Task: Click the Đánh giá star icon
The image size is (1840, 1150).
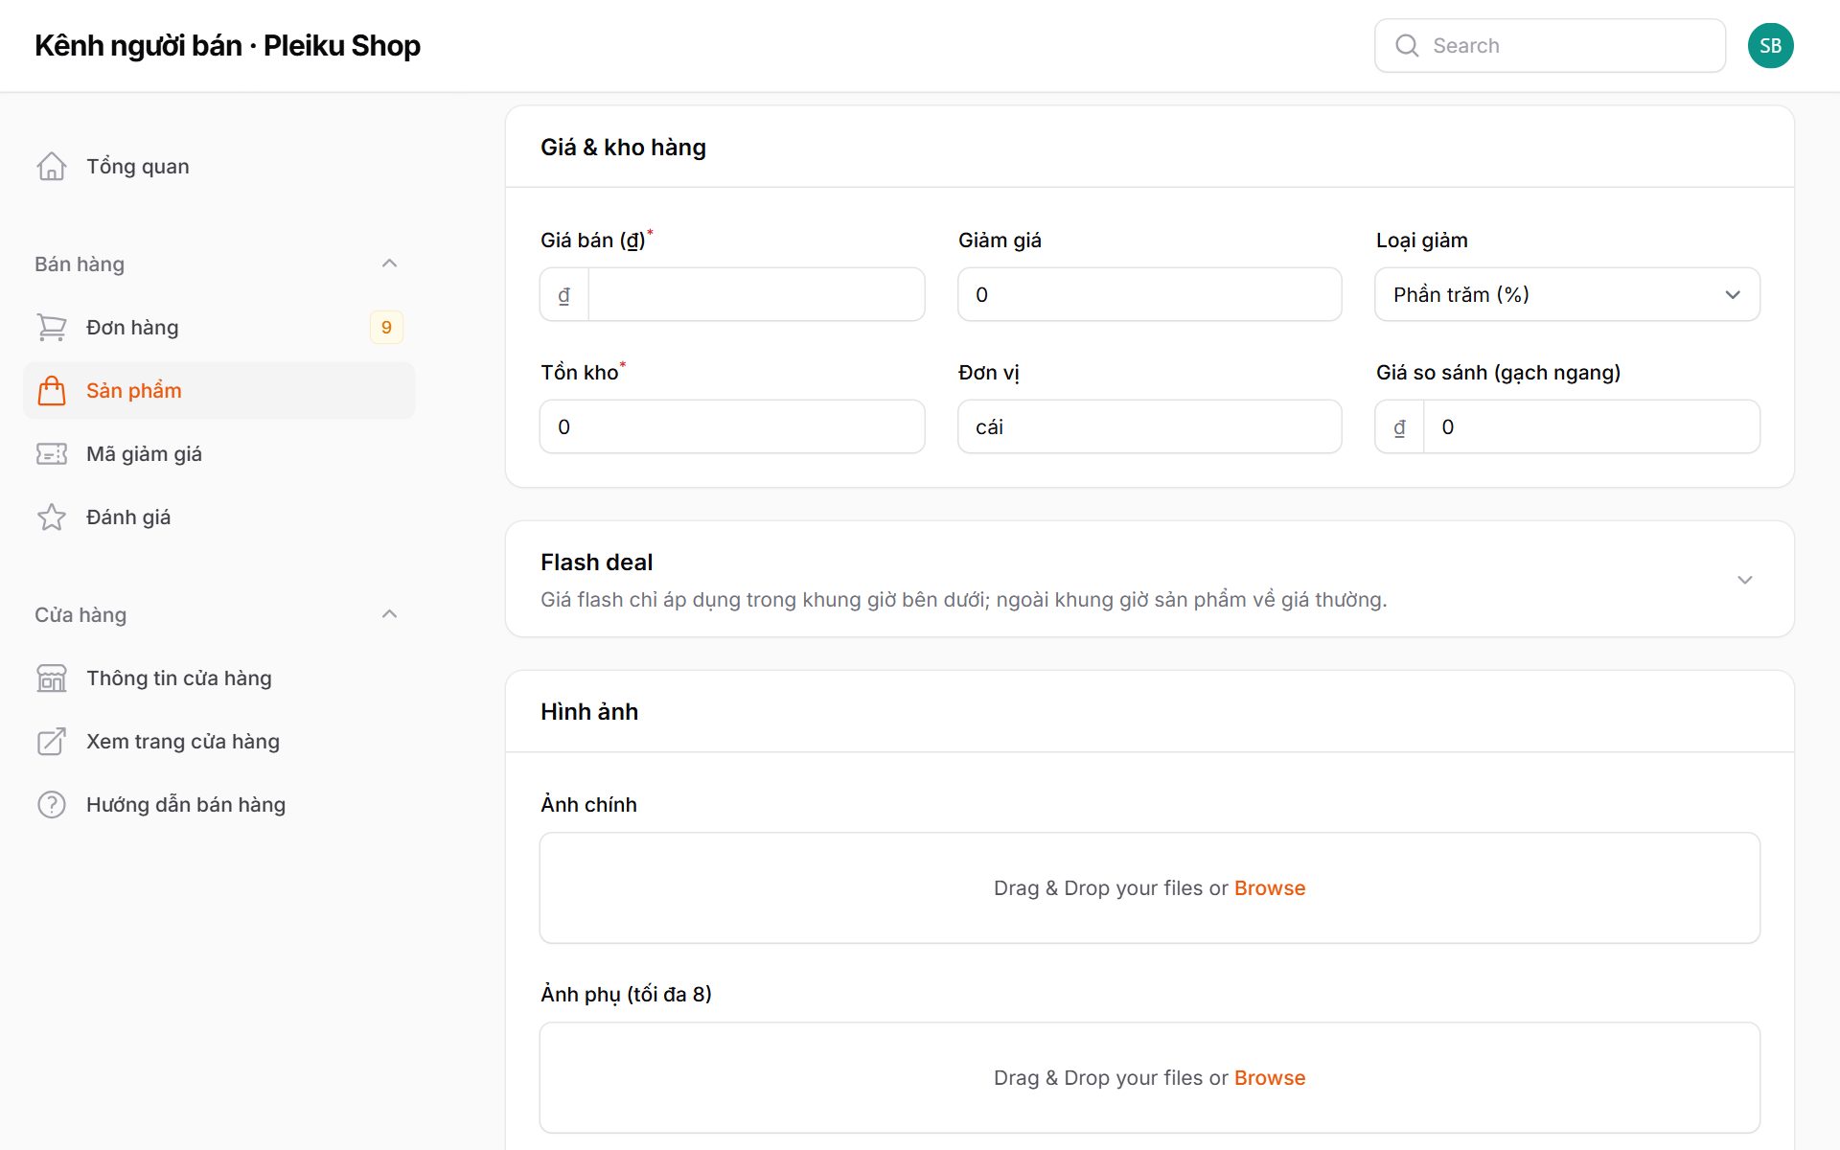Action: coord(52,517)
